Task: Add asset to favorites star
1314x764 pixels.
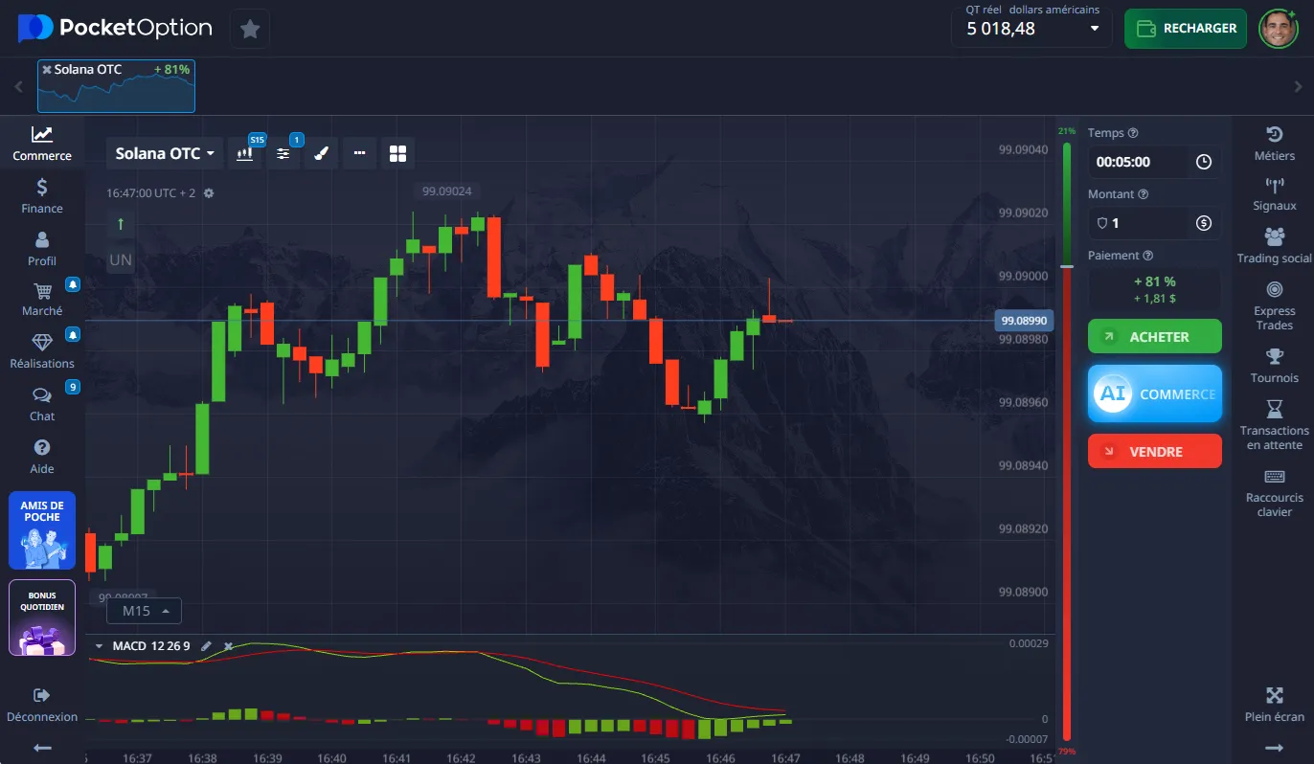Action: click(x=250, y=29)
